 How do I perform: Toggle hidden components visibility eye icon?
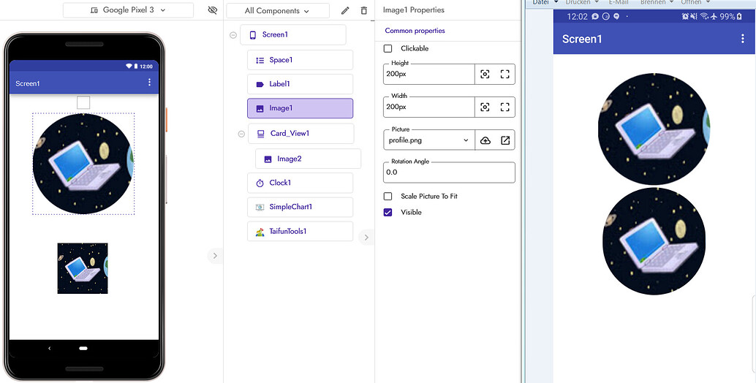[x=213, y=10]
